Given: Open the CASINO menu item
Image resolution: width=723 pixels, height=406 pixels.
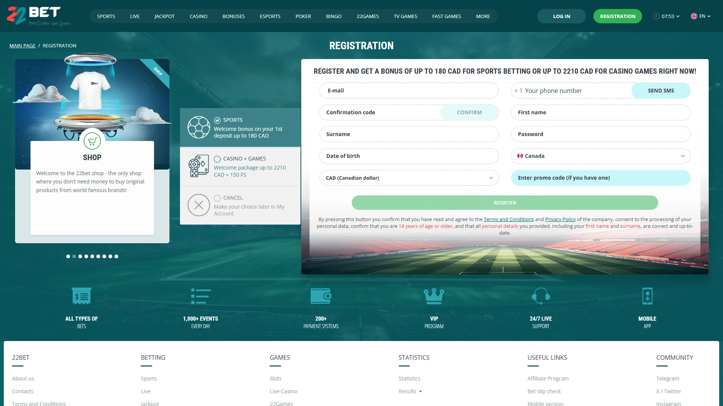Looking at the screenshot, I should [x=198, y=16].
